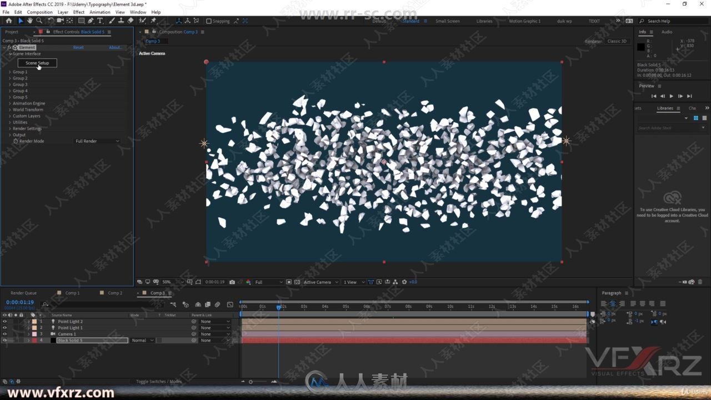Click the timeline zoom slider

pyautogui.click(x=258, y=382)
